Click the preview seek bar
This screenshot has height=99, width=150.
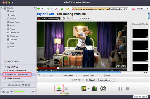19,88
